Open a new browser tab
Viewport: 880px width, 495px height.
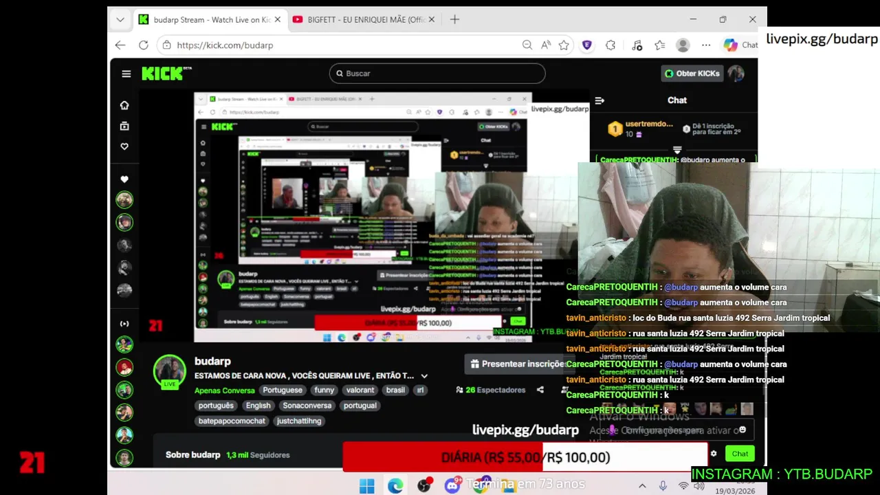click(454, 20)
